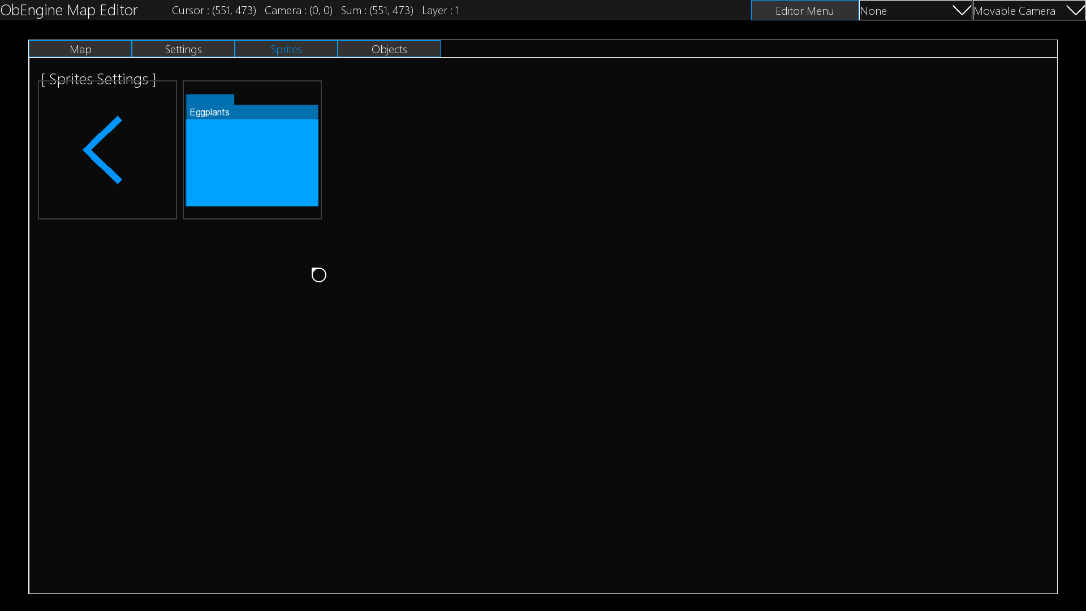Viewport: 1086px width, 611px height.
Task: Open the Objects tab
Action: (x=389, y=49)
